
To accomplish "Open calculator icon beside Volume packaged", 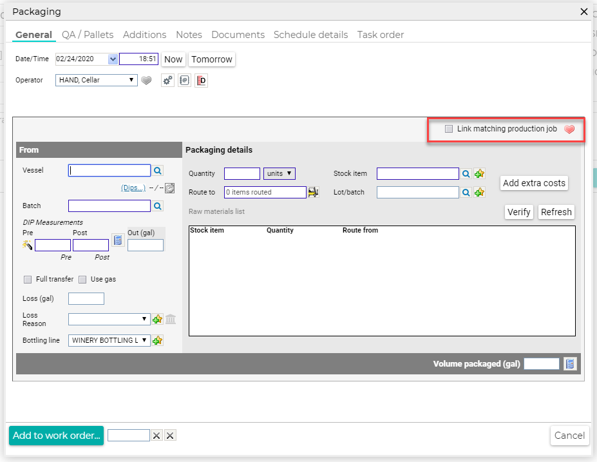I will point(570,363).
